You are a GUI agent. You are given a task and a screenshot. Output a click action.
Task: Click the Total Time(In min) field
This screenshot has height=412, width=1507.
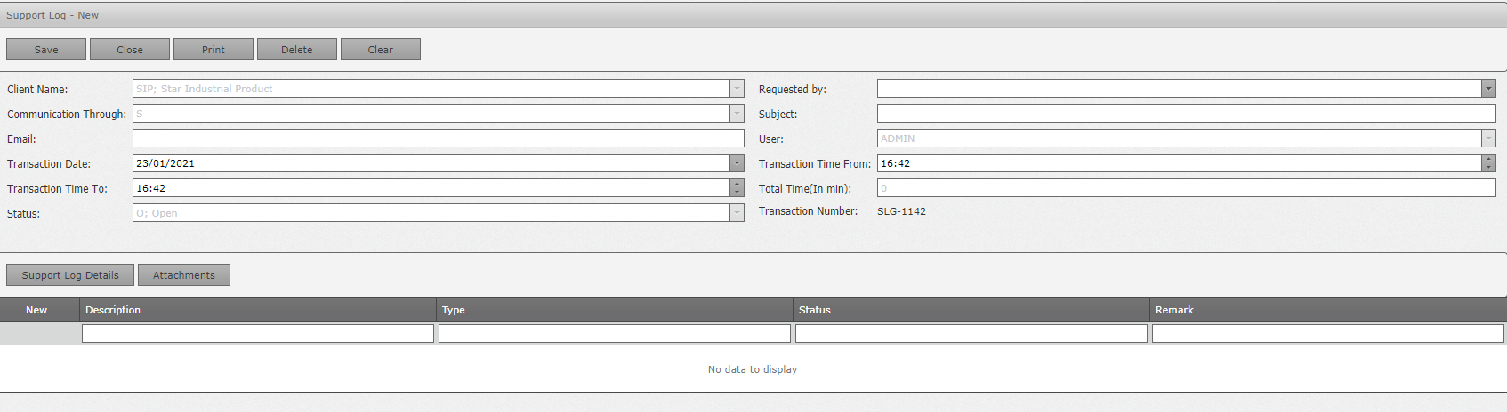(1187, 188)
